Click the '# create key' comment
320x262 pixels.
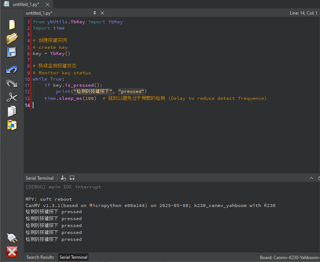(x=50, y=47)
